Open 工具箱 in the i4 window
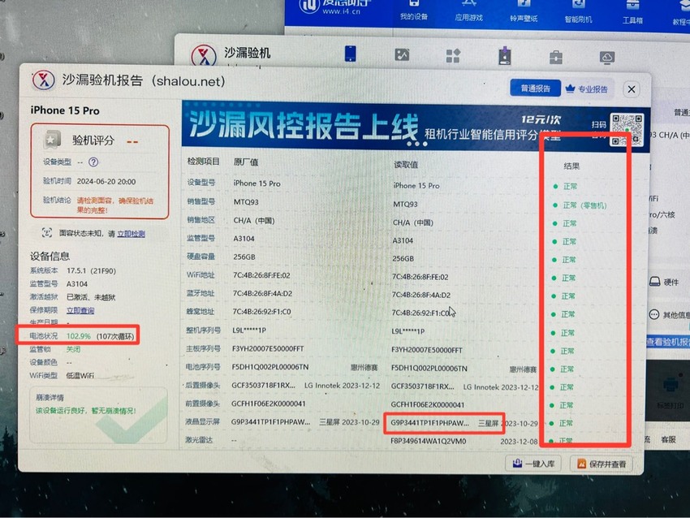Image resolution: width=690 pixels, height=518 pixels. click(x=632, y=14)
